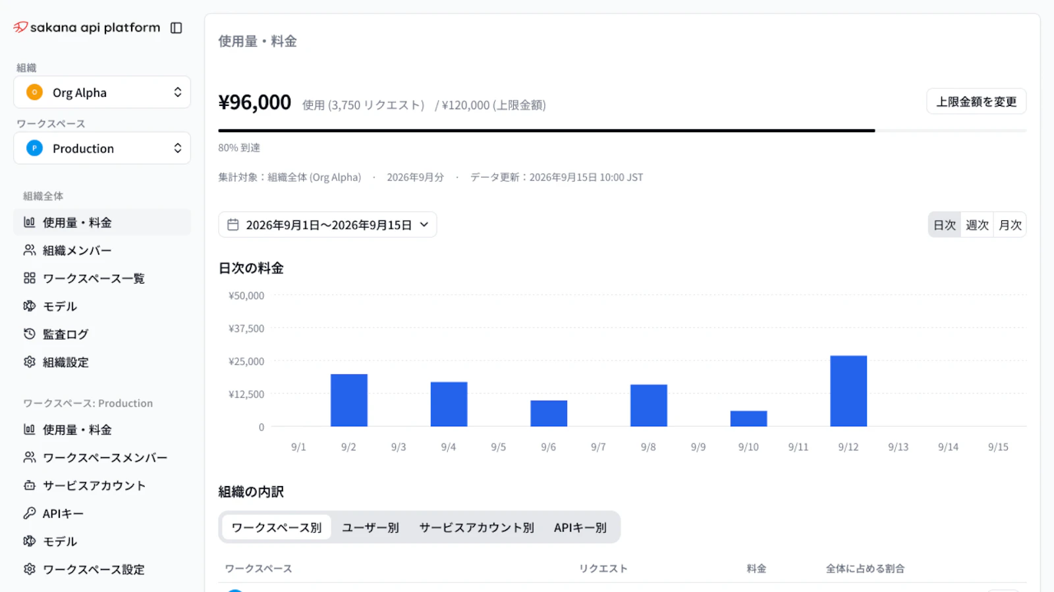This screenshot has height=592, width=1054.
Task: Open ワークスペース一覧 grid icon item
Action: pyautogui.click(x=102, y=278)
